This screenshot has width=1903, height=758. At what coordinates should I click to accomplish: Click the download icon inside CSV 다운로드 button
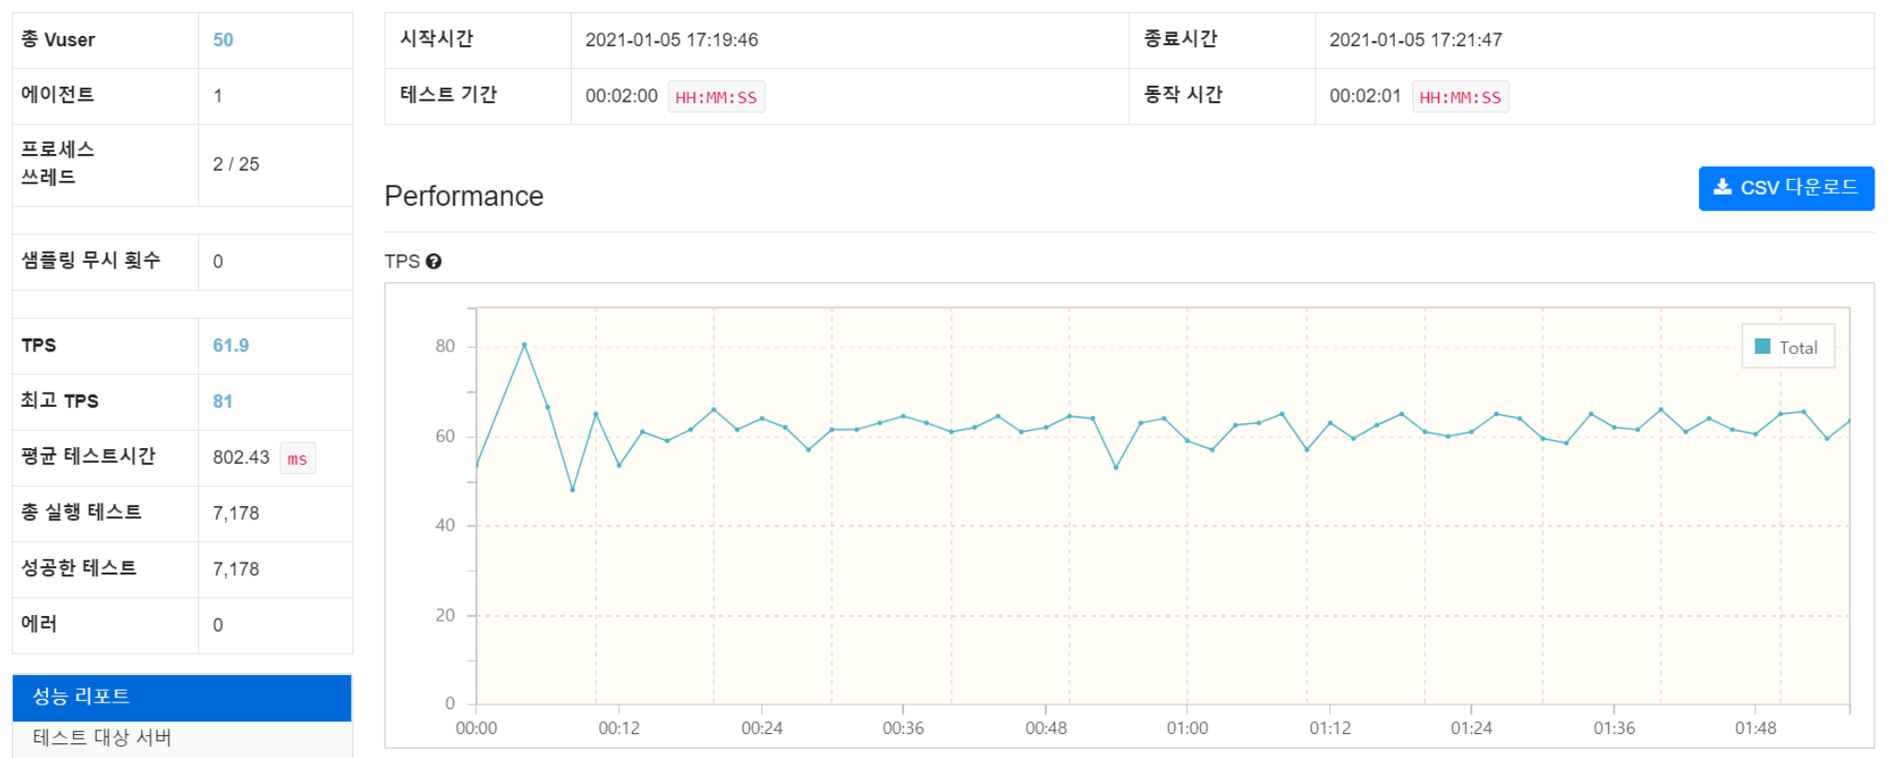(1724, 188)
